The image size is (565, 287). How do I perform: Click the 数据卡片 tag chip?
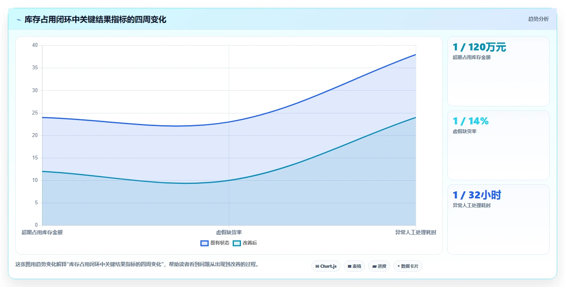point(408,266)
